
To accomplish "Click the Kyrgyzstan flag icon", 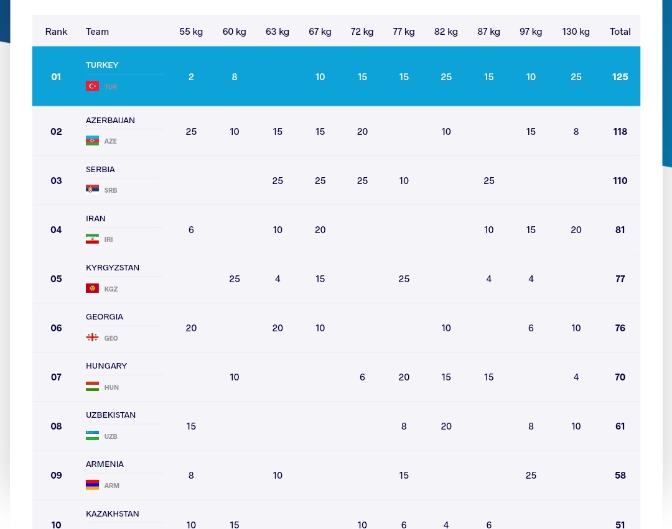I will point(92,288).
